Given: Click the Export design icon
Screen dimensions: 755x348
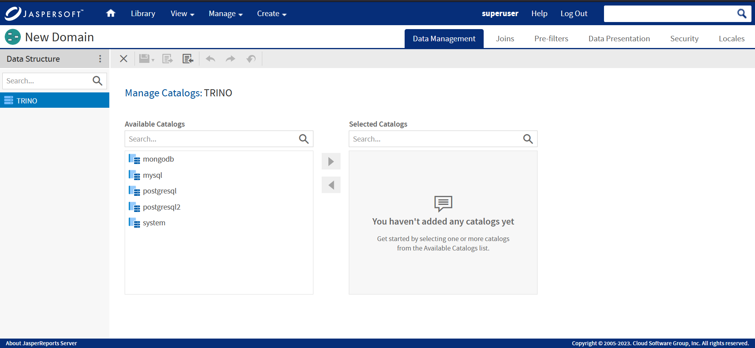Looking at the screenshot, I should point(168,59).
